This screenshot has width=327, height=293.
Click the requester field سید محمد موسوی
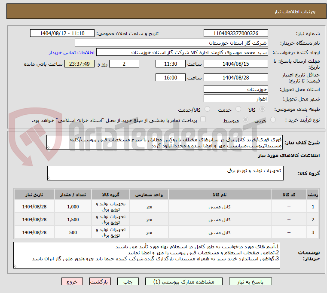(182, 52)
